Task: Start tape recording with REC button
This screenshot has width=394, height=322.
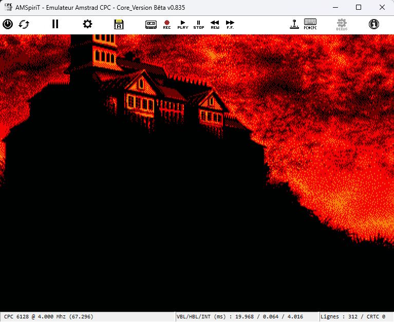Action: [167, 25]
